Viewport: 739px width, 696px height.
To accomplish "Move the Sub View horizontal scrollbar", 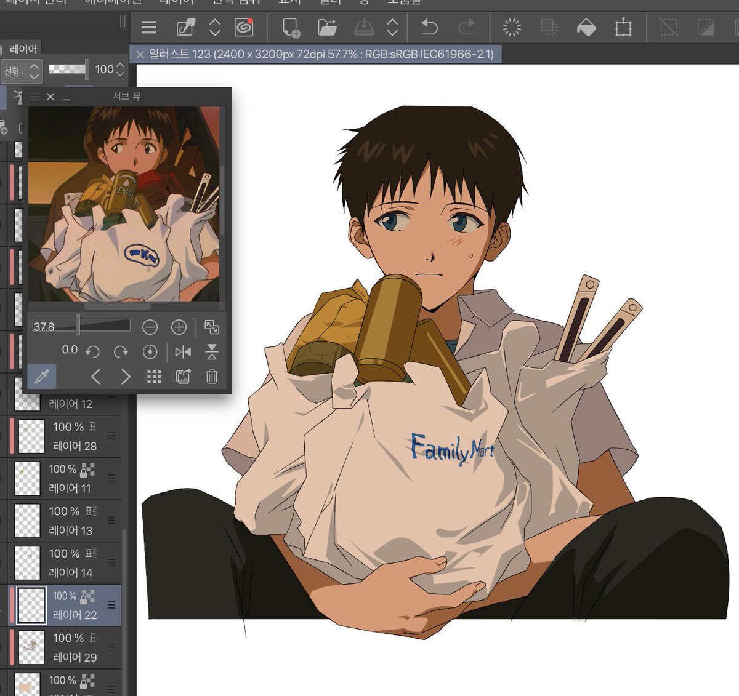I will [117, 306].
